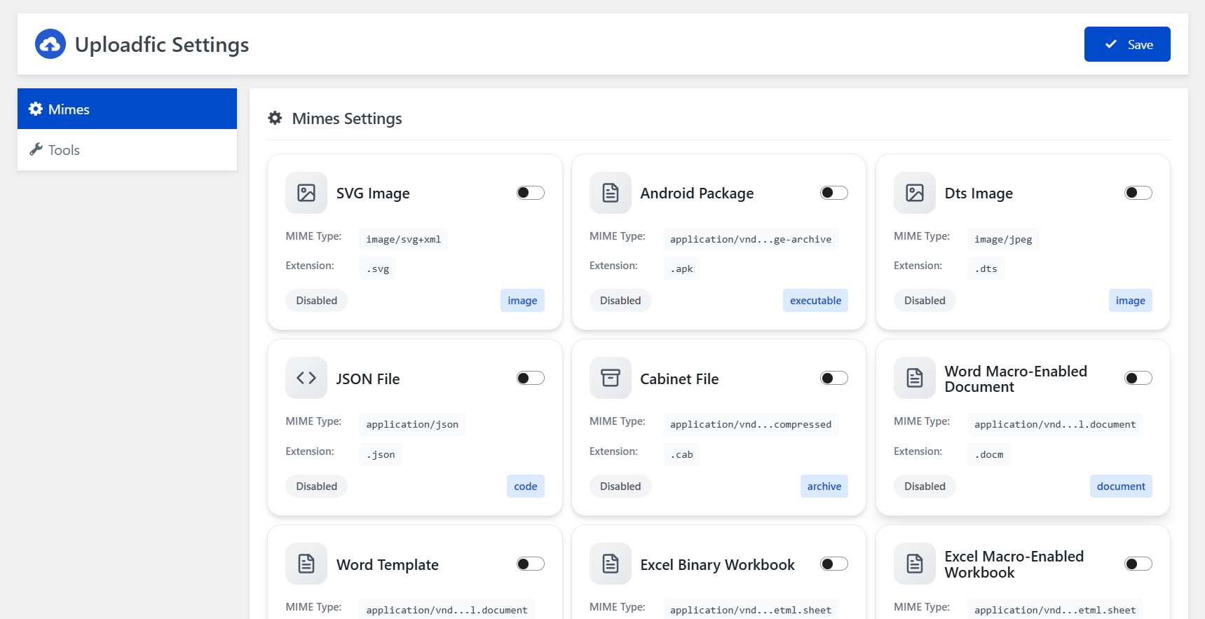Click the executable tag on Android Package
1205x619 pixels.
[x=815, y=301]
